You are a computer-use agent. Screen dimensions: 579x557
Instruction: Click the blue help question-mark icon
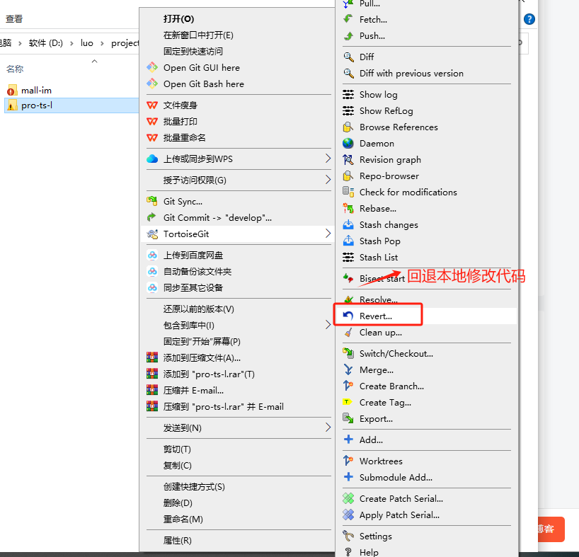pos(529,19)
